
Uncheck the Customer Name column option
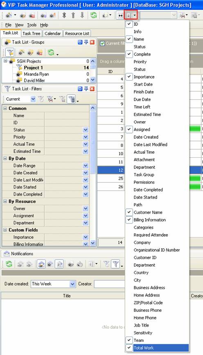coord(129,212)
